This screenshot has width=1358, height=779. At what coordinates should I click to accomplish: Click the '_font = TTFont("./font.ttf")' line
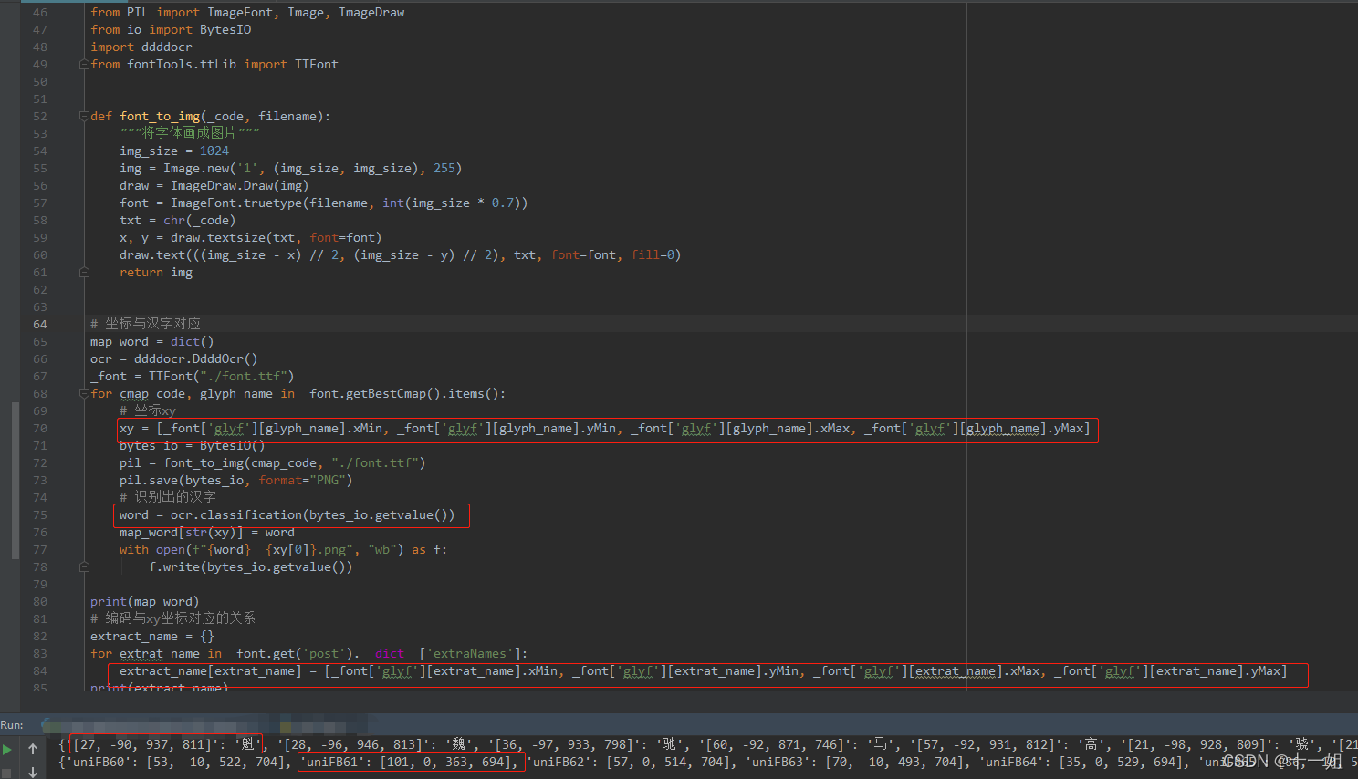pos(192,377)
